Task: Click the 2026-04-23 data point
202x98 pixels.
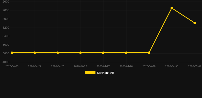Action: point(12,53)
